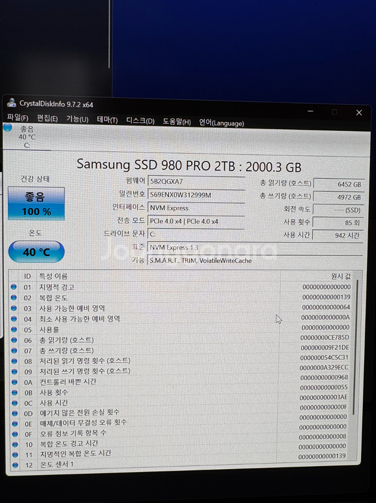Click the ID column header
This screenshot has height=503, width=376.
(28, 276)
